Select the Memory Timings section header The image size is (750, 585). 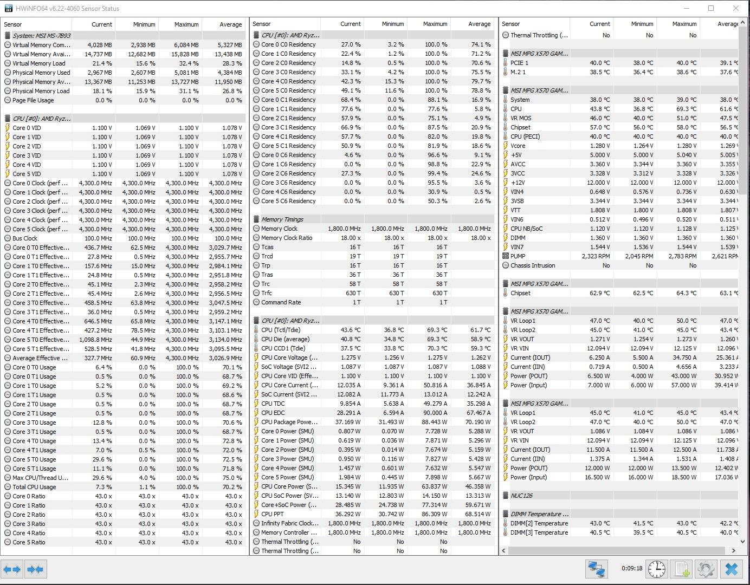tap(373, 219)
